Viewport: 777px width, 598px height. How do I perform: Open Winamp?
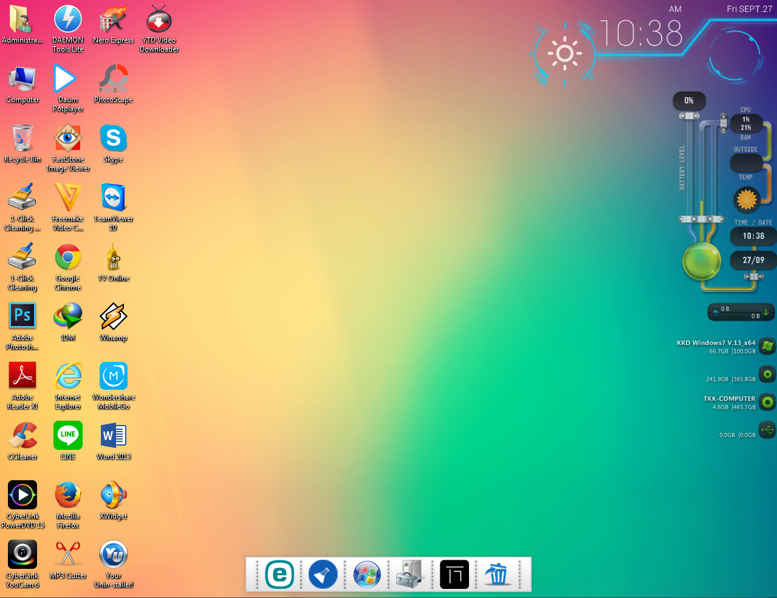coord(114,316)
